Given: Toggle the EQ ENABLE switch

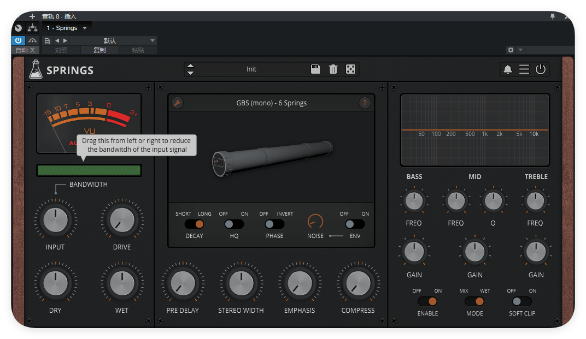Looking at the screenshot, I should coord(427,301).
